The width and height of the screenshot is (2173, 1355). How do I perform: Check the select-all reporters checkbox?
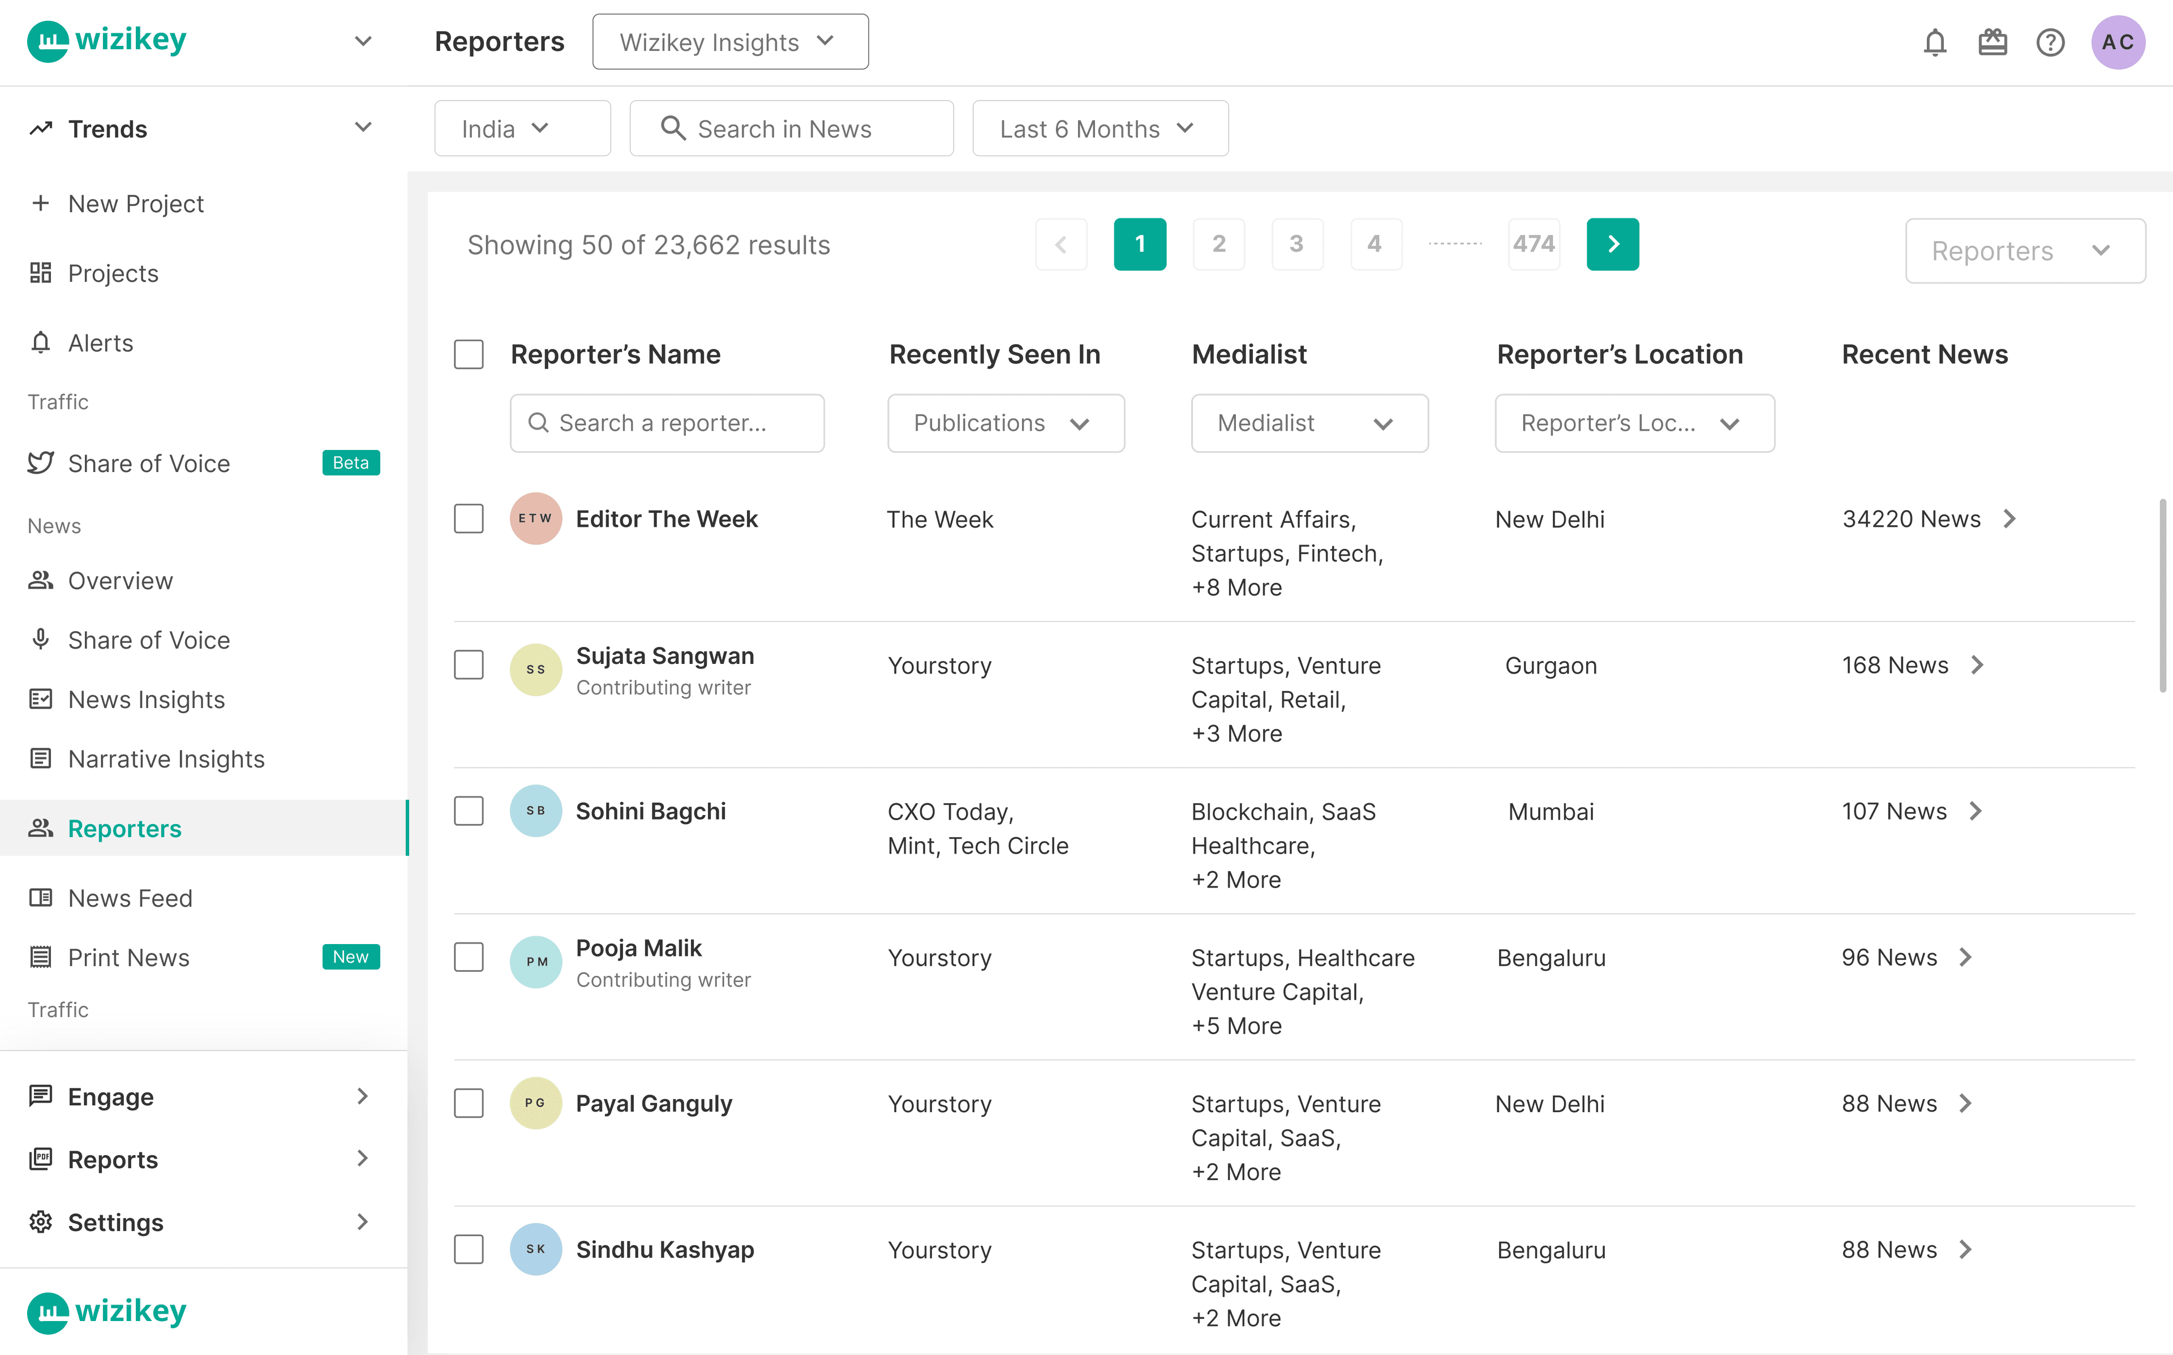tap(469, 354)
